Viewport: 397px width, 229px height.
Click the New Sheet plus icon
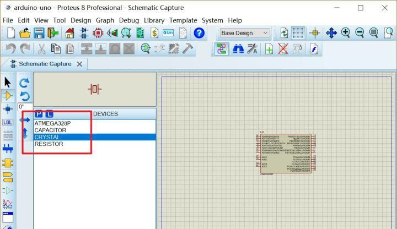pos(269,49)
